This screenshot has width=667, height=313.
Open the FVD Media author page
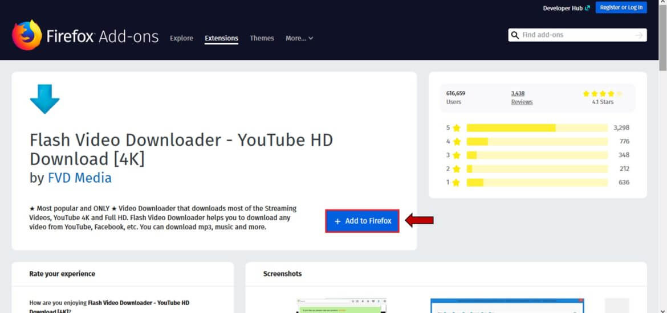(80, 178)
